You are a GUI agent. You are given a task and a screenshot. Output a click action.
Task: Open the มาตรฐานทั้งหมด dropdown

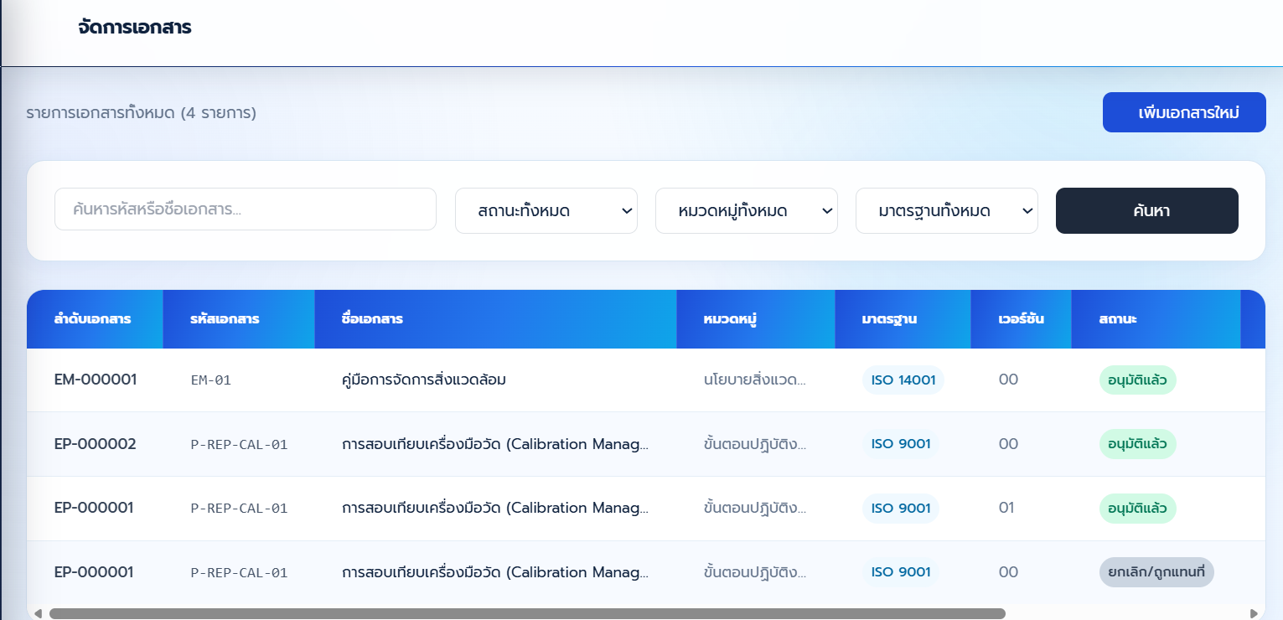coord(947,210)
